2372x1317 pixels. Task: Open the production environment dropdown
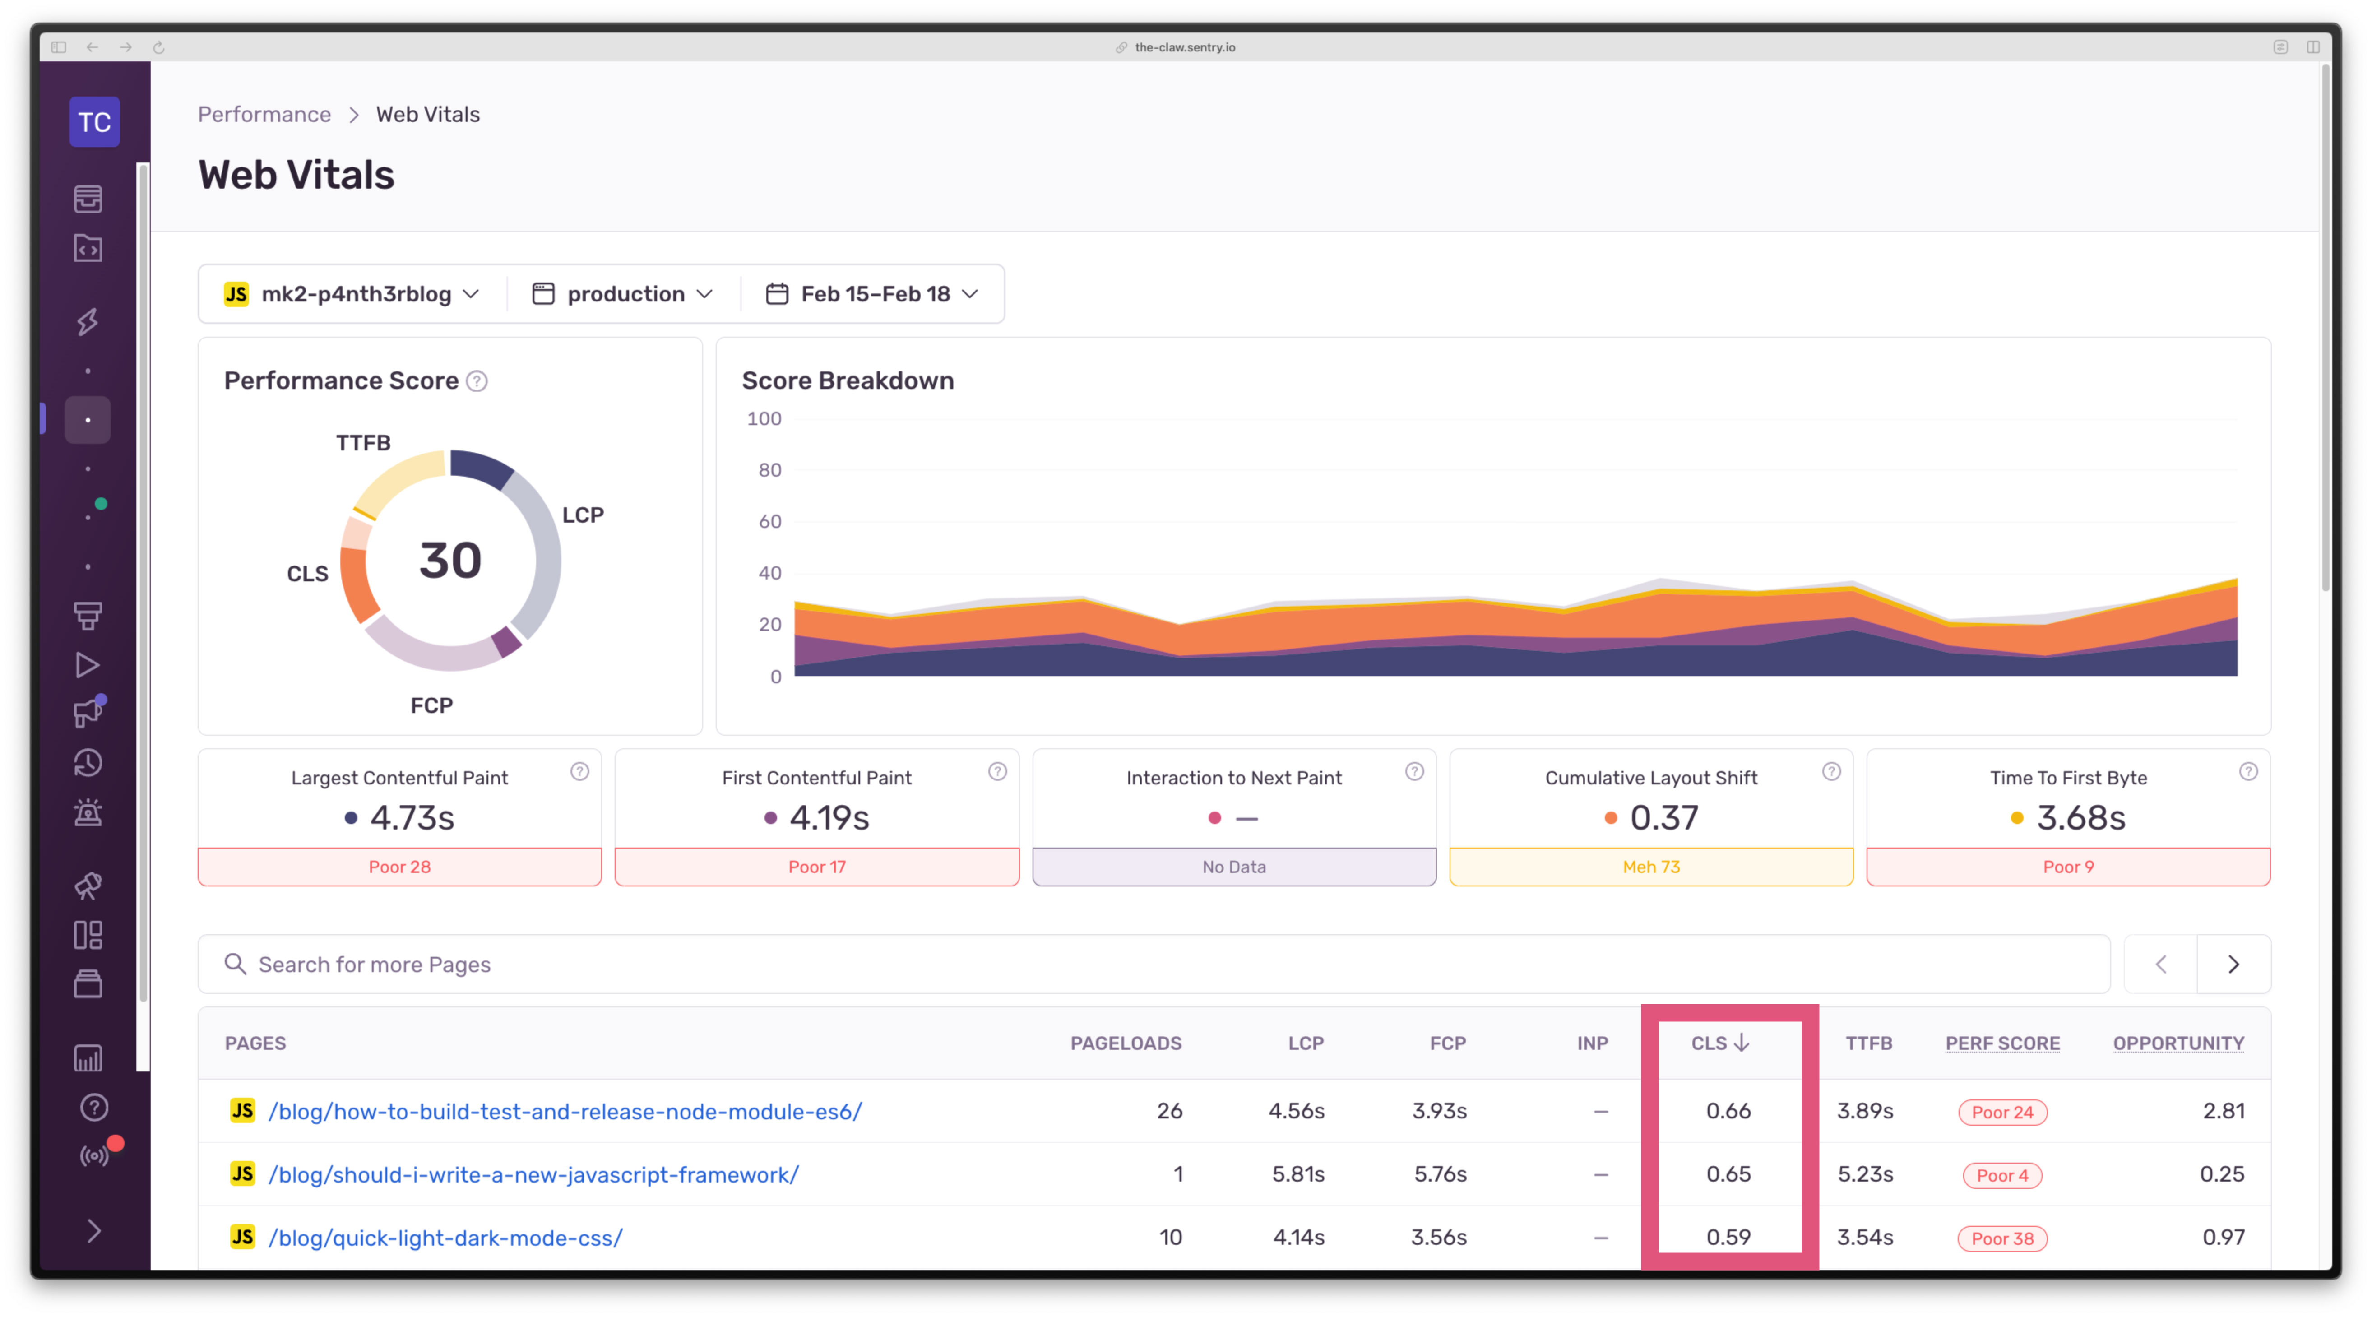pyautogui.click(x=623, y=294)
